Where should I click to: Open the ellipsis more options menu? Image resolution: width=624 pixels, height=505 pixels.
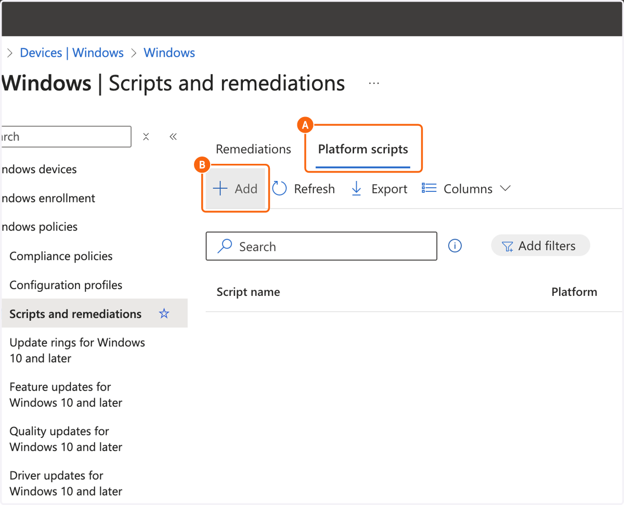pyautogui.click(x=374, y=83)
